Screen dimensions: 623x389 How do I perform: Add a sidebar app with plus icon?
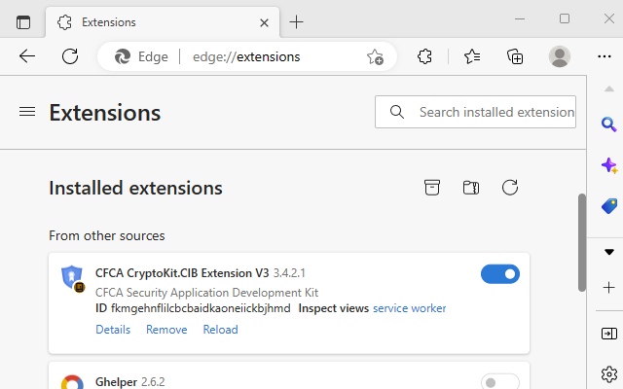click(x=608, y=287)
